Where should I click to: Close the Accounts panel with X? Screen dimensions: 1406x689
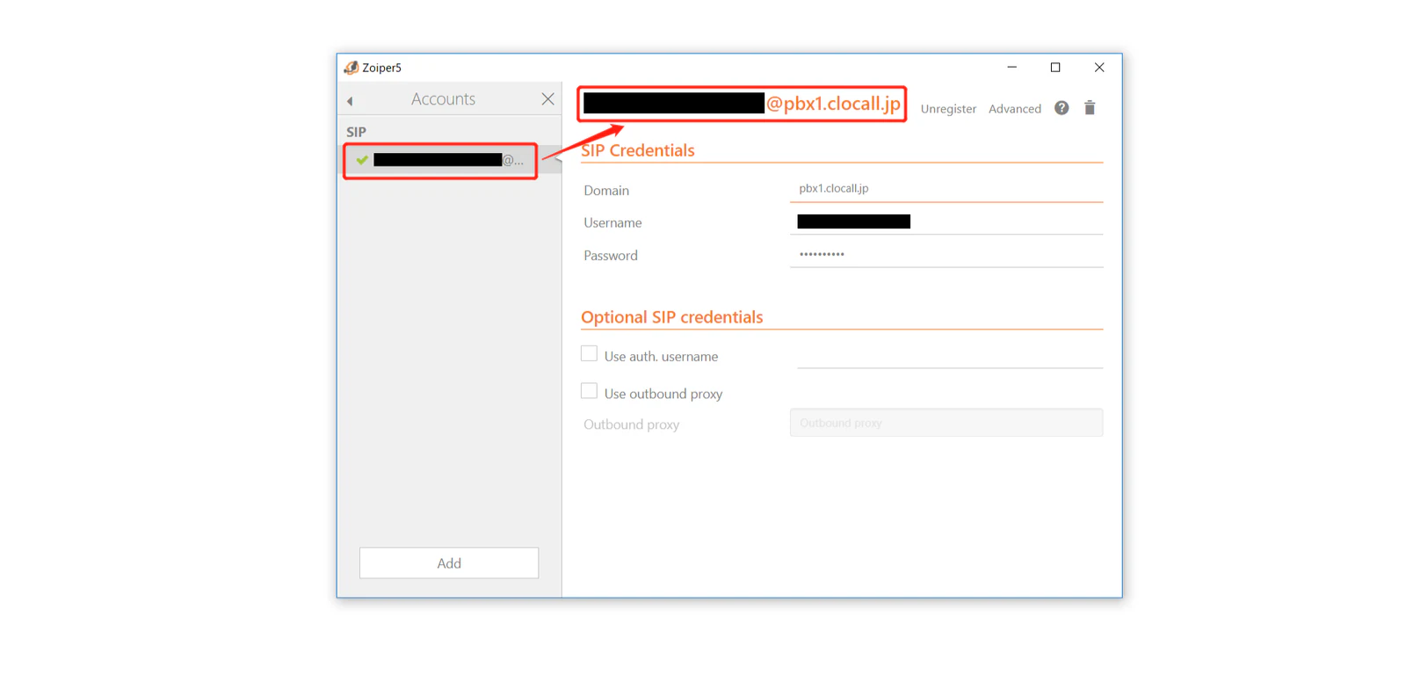(x=547, y=99)
